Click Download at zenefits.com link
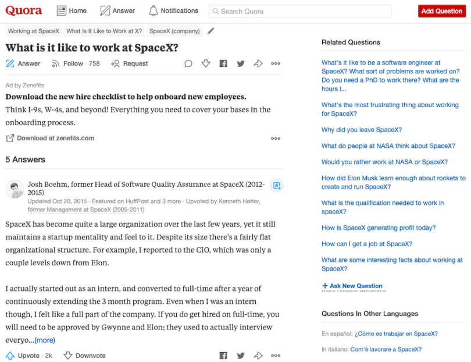 click(50, 138)
